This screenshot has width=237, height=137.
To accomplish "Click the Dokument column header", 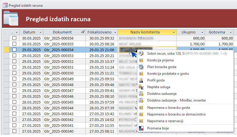I will click(x=62, y=32).
